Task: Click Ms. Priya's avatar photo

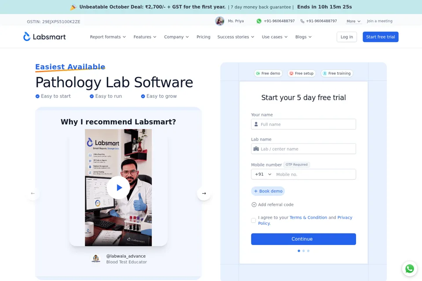Action: click(x=220, y=21)
